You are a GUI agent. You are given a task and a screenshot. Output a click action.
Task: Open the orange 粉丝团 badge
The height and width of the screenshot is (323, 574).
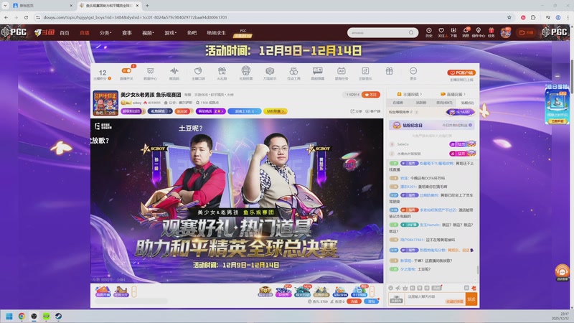[184, 111]
